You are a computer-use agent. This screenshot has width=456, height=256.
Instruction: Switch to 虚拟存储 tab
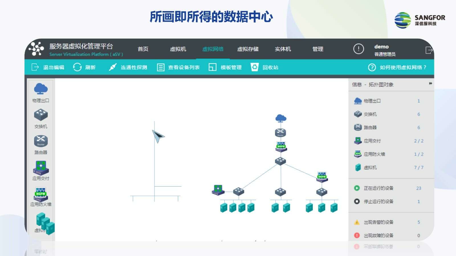click(x=248, y=49)
